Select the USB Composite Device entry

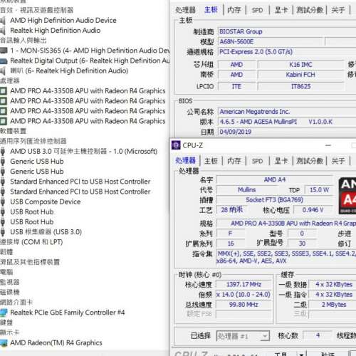(x=46, y=201)
